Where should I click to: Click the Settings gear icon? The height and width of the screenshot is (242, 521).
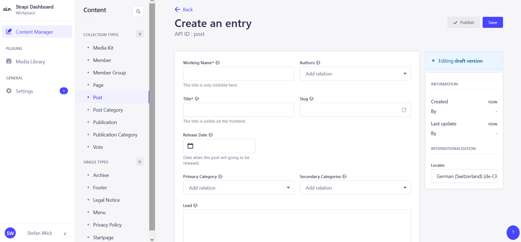[9, 91]
